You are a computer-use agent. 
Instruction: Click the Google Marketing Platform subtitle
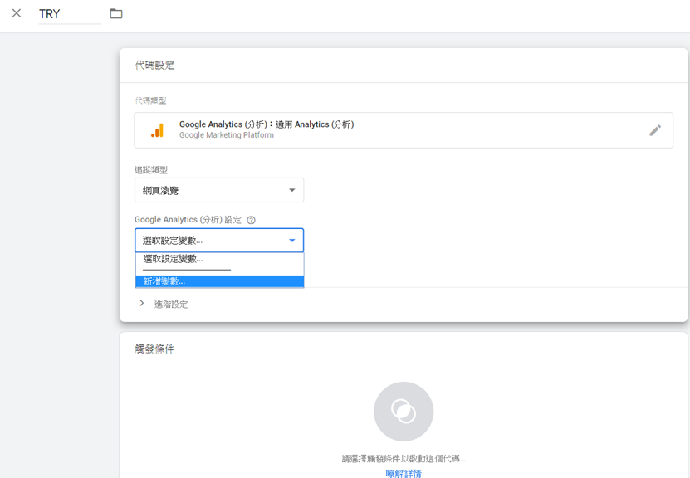[226, 135]
